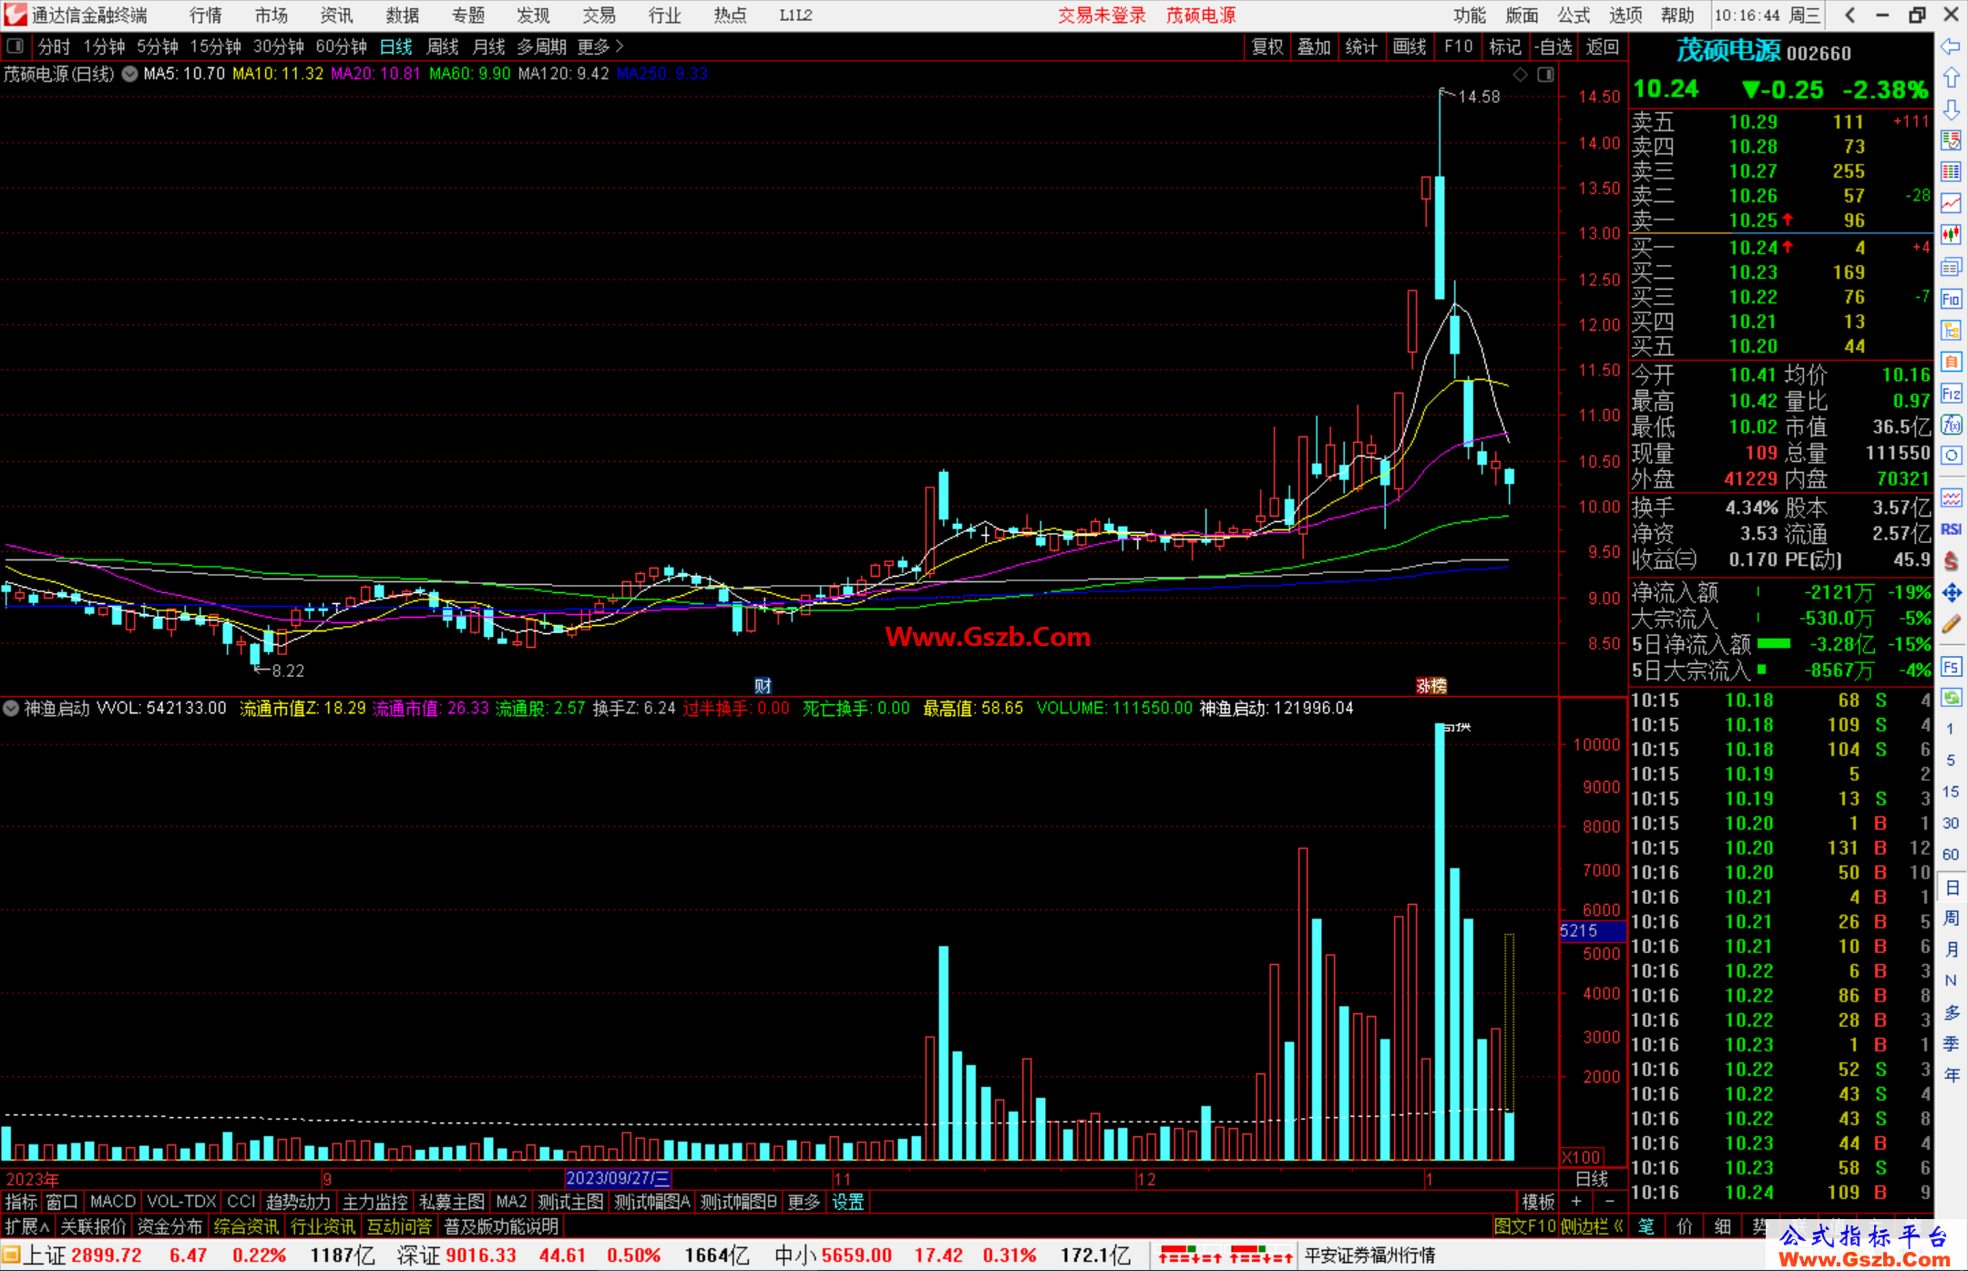This screenshot has height=1271, width=1968.
Task: Switch to the 月线 monthly period
Action: tap(489, 46)
